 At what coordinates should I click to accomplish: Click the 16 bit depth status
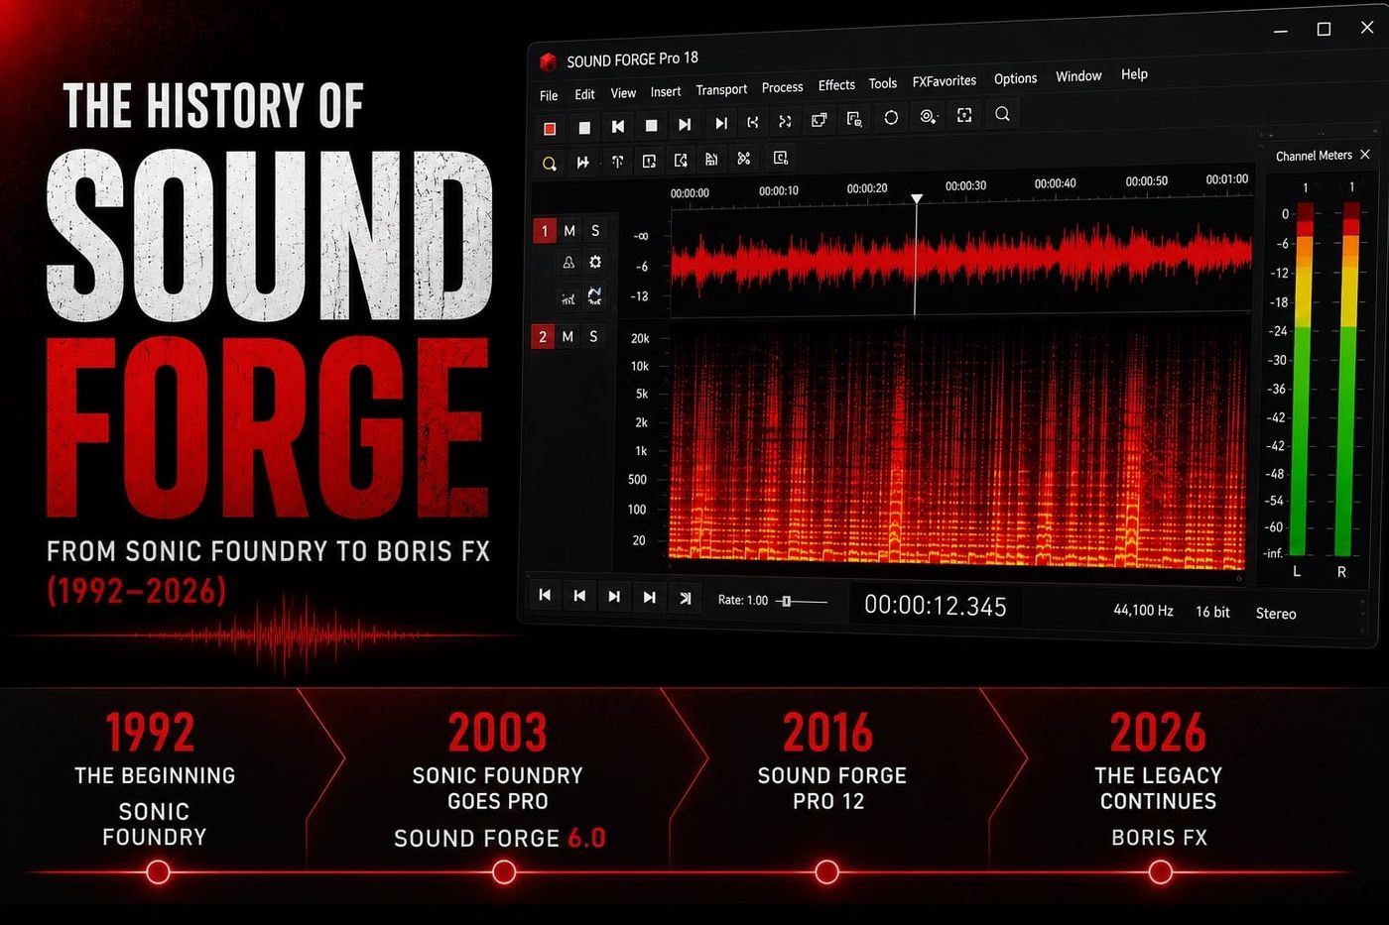(x=1212, y=612)
